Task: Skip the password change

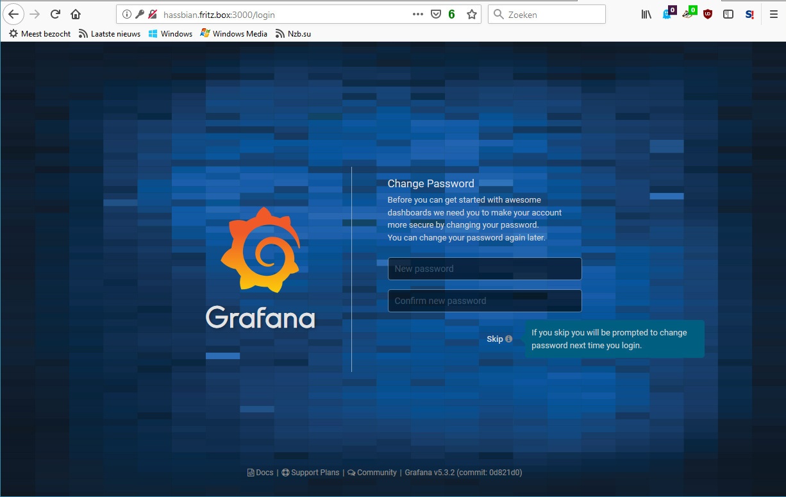Action: (494, 339)
